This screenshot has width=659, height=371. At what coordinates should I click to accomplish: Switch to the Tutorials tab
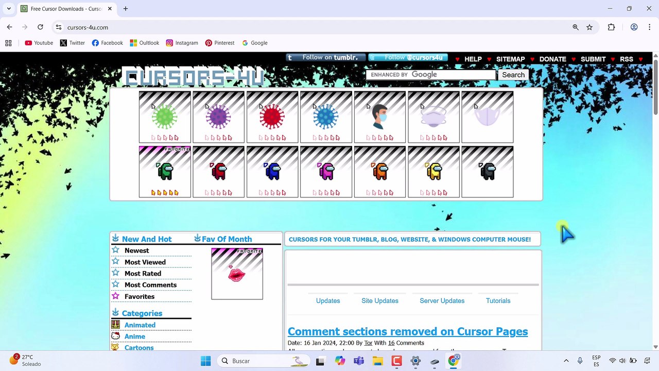click(x=498, y=301)
